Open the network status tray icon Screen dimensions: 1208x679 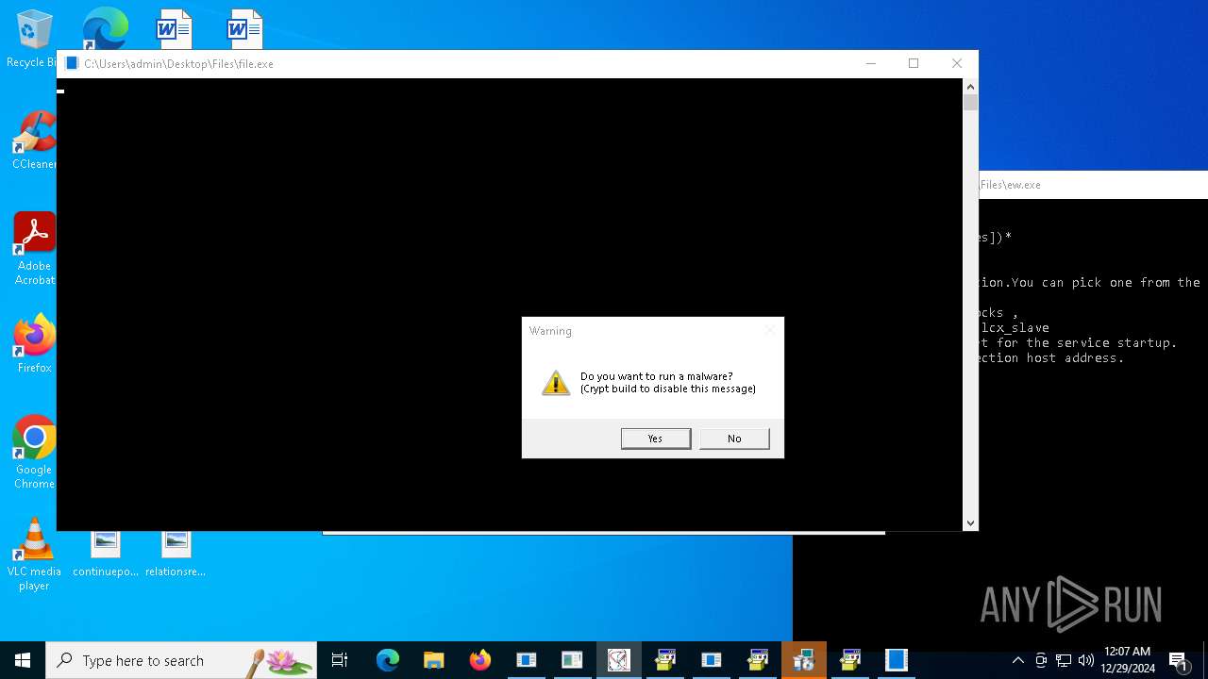pyautogui.click(x=1064, y=660)
